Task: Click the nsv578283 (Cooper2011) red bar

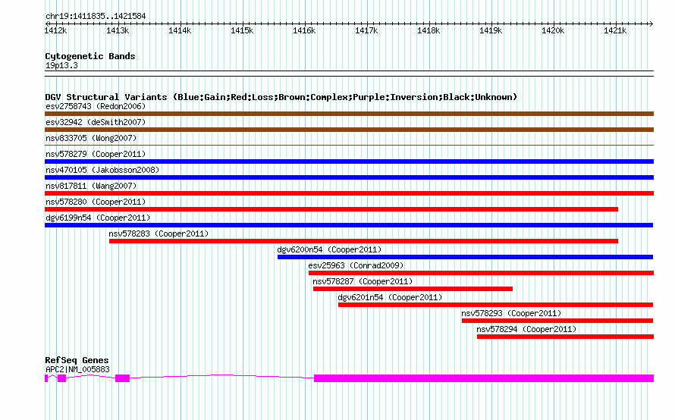Action: click(364, 241)
